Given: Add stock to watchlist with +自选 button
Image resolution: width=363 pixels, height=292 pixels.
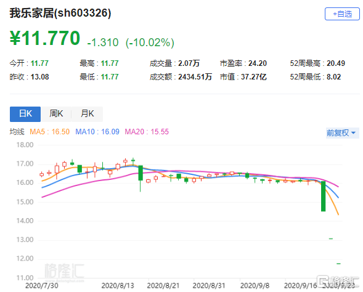Looking at the screenshot, I should click(x=342, y=14).
